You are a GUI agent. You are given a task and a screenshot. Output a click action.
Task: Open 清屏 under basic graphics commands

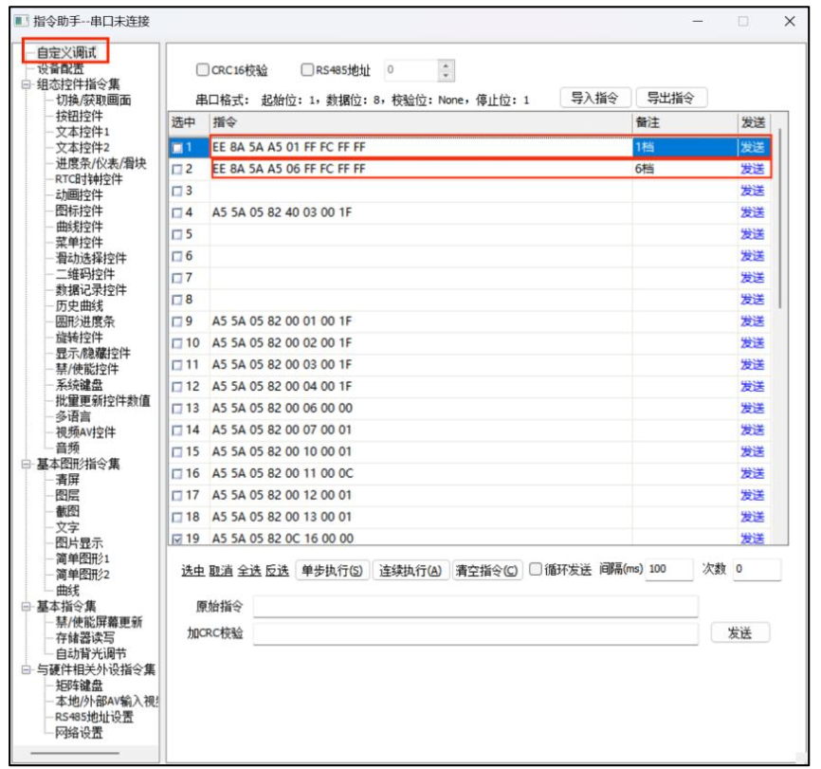[67, 480]
